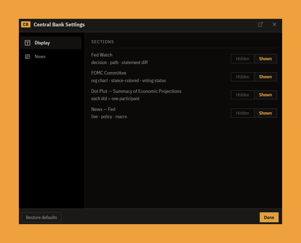Click the 'each dot = one participant' text

pyautogui.click(x=115, y=98)
